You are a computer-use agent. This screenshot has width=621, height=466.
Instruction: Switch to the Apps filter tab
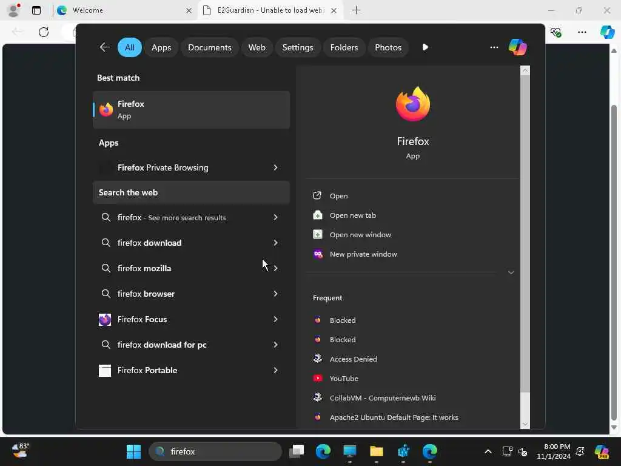(161, 47)
